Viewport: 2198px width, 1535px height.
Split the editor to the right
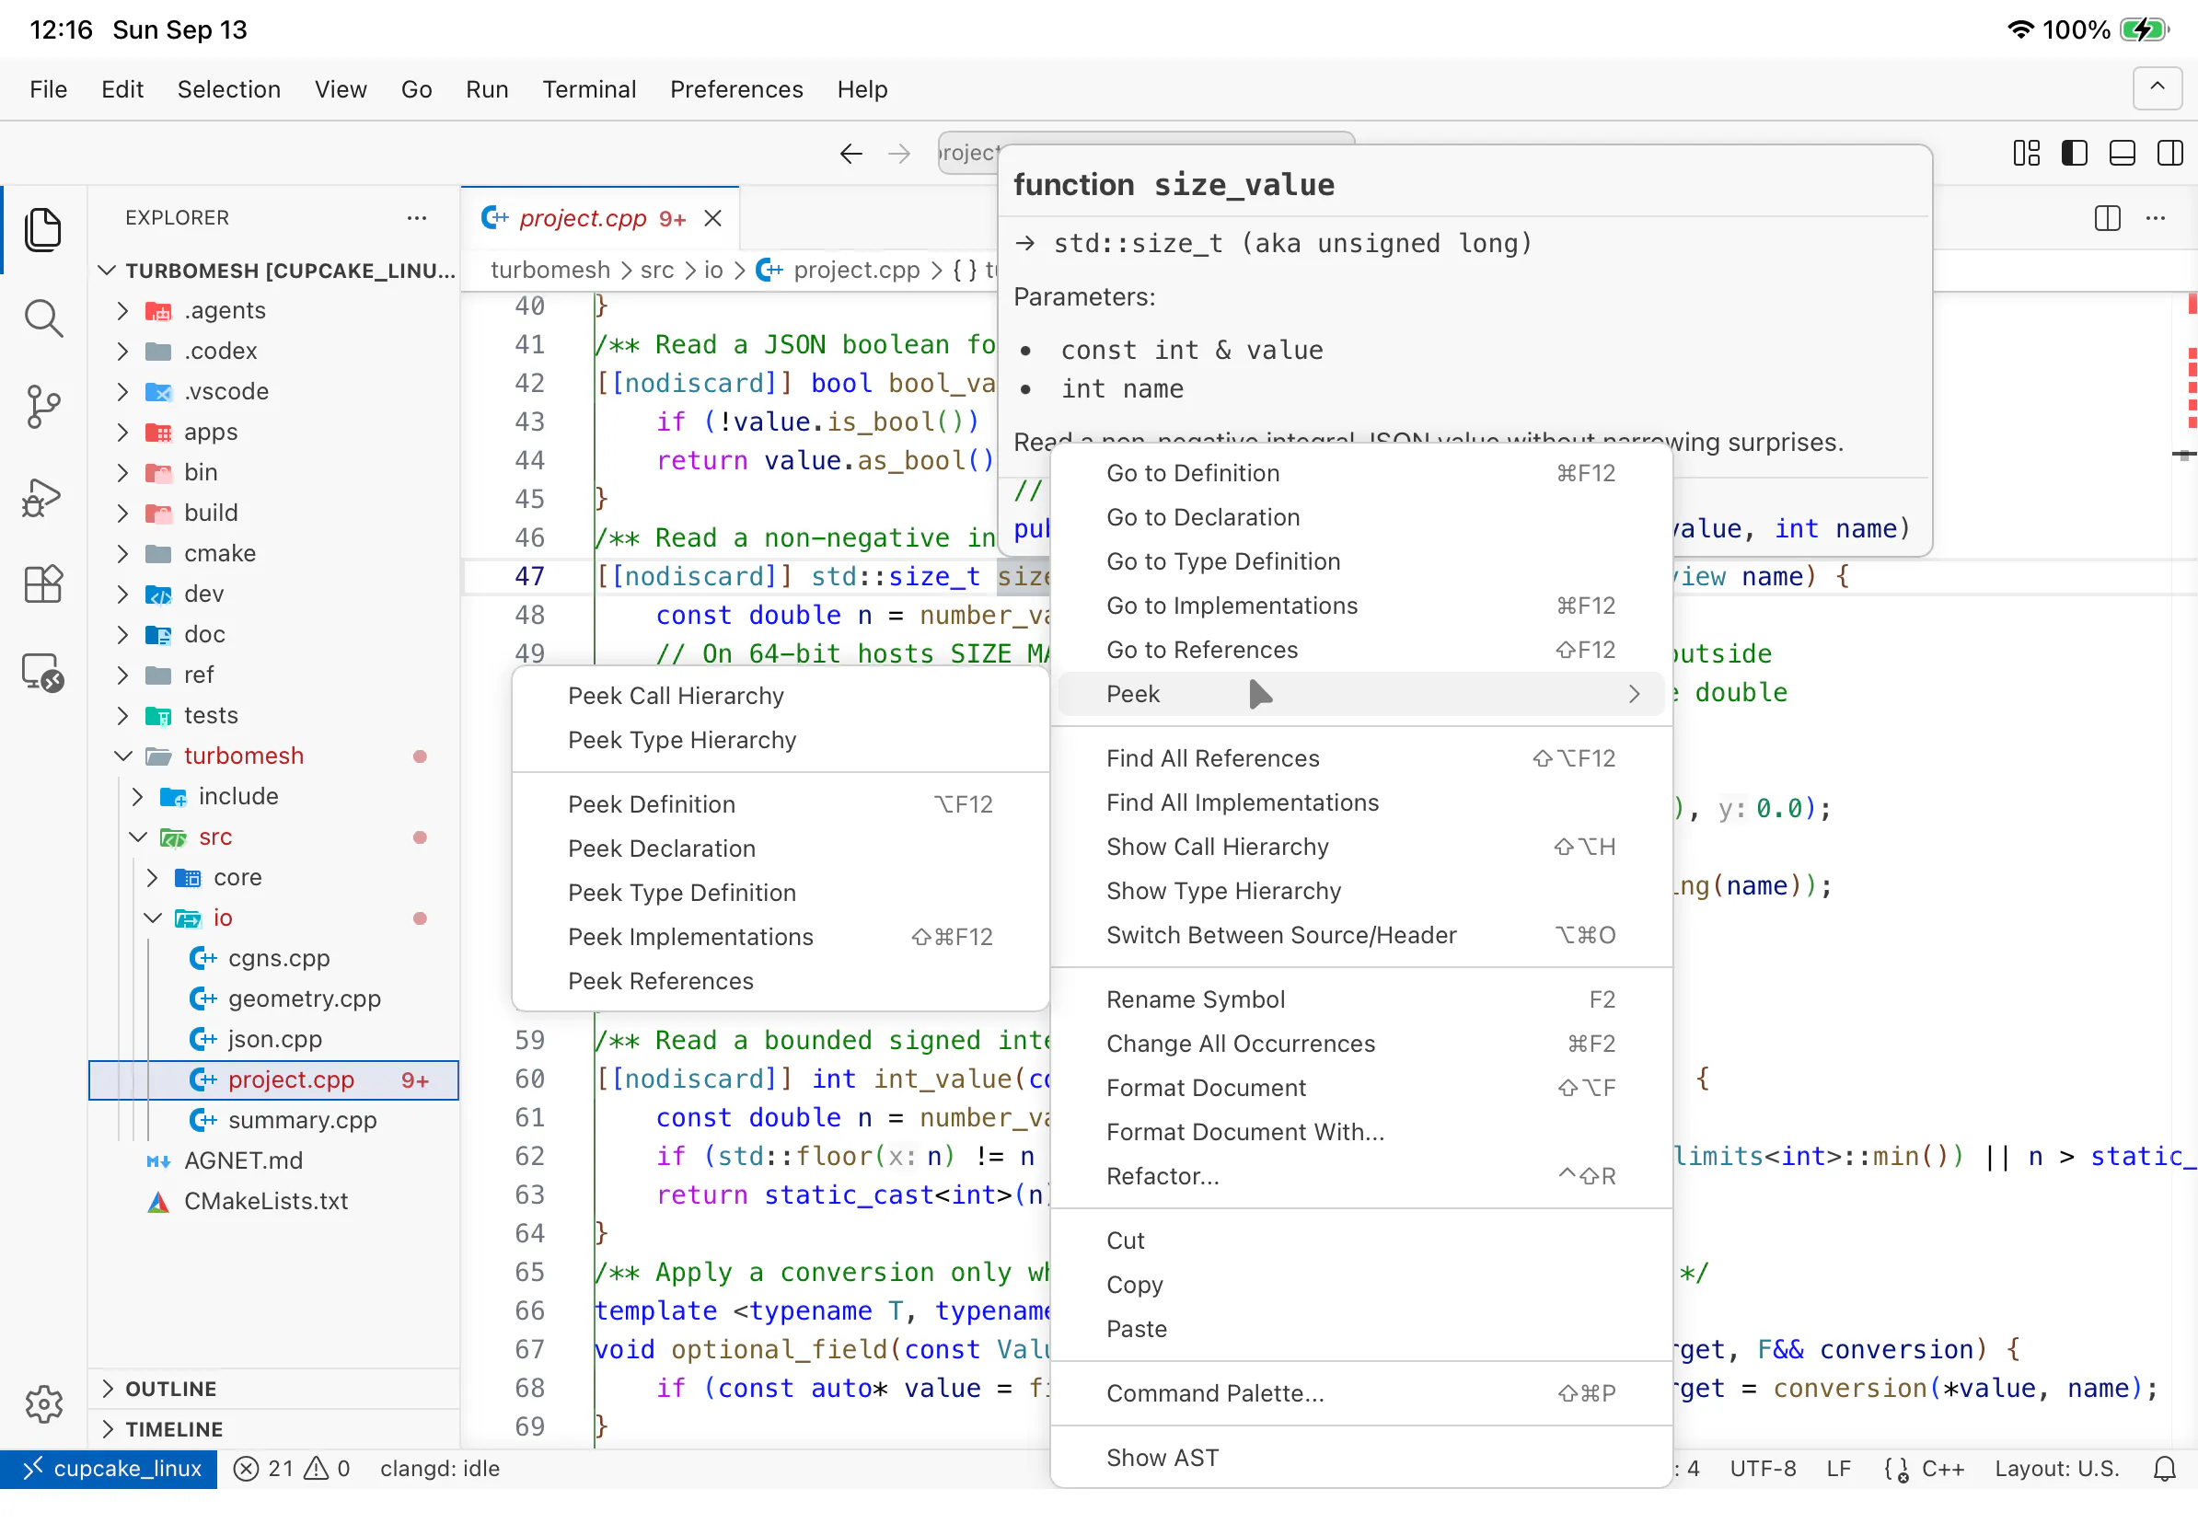pyautogui.click(x=2107, y=218)
